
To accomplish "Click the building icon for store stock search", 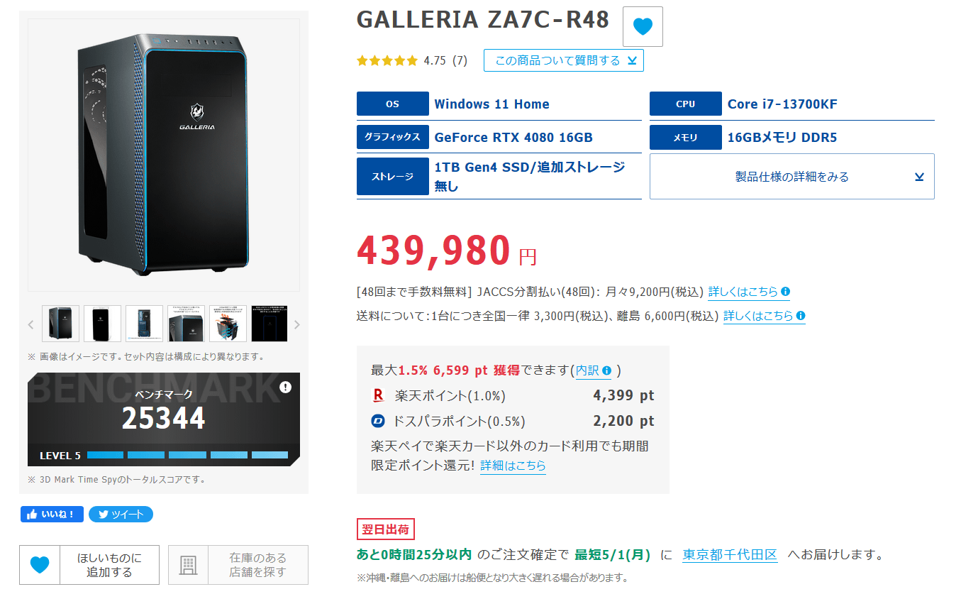I will point(188,565).
